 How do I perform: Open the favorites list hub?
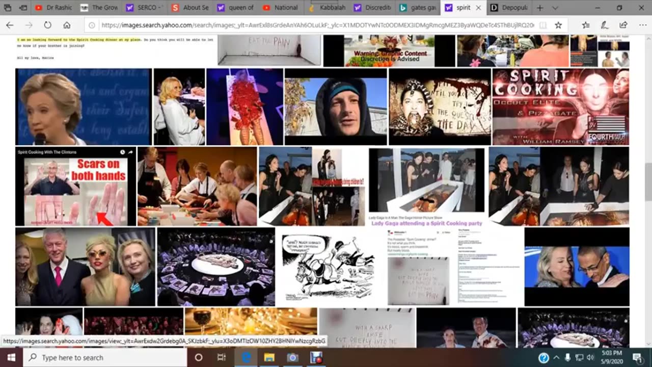586,25
